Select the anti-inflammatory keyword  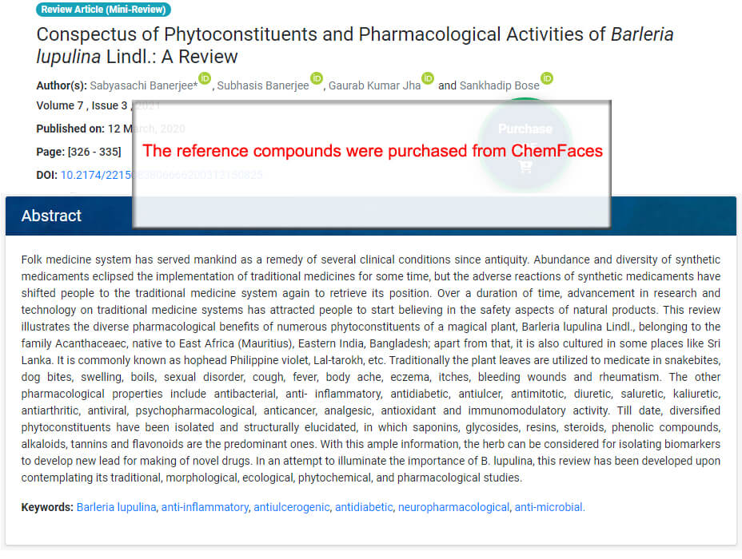click(205, 507)
